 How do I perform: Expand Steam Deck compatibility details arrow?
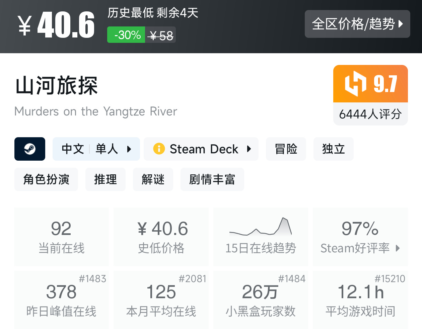click(x=249, y=149)
